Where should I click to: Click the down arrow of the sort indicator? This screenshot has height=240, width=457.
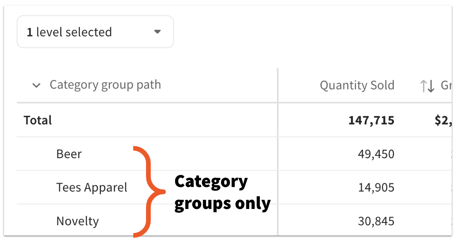coord(431,86)
